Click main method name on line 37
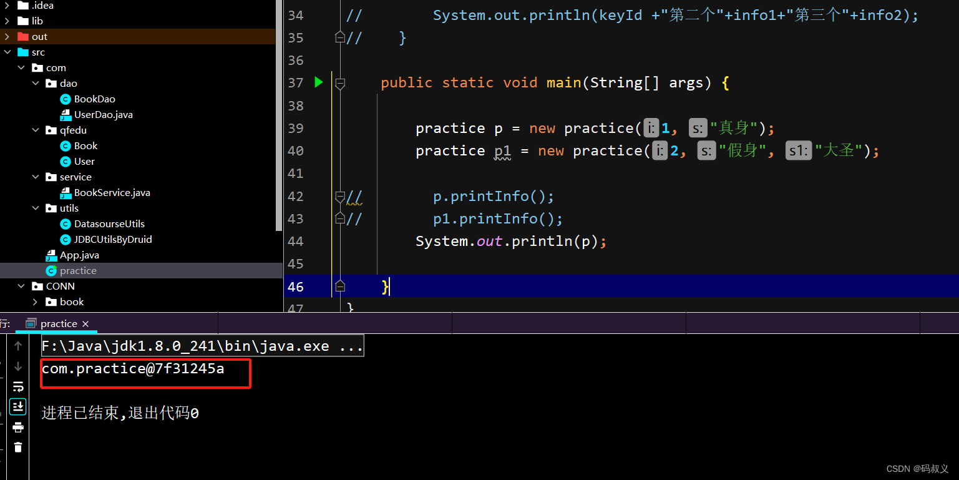Viewport: 959px width, 480px height. click(x=564, y=82)
